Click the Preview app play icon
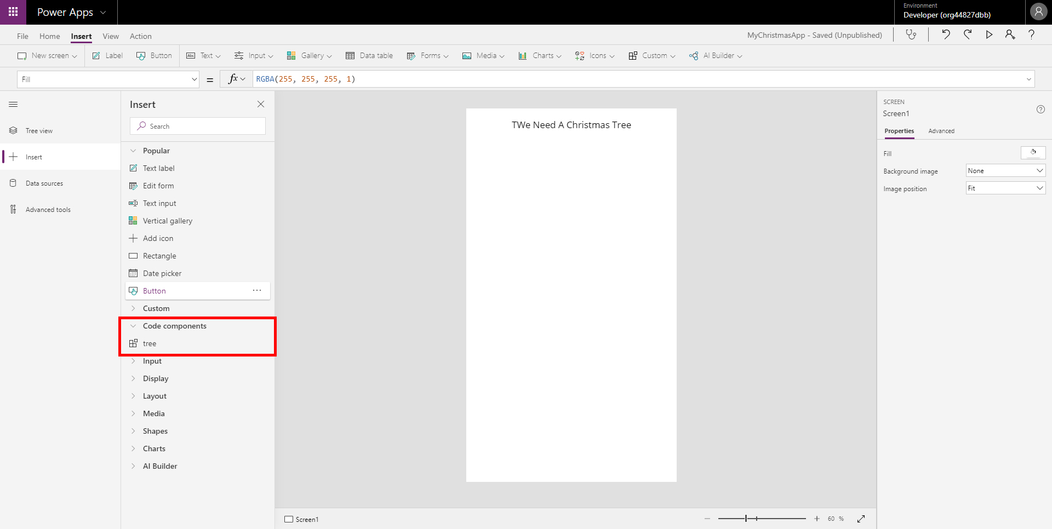The height and width of the screenshot is (529, 1052). click(988, 34)
